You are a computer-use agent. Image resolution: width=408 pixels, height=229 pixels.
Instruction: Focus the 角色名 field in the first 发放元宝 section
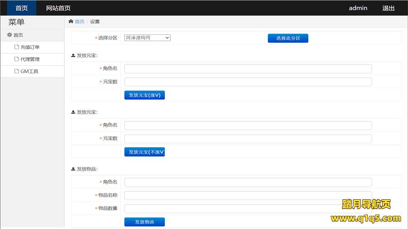248,69
